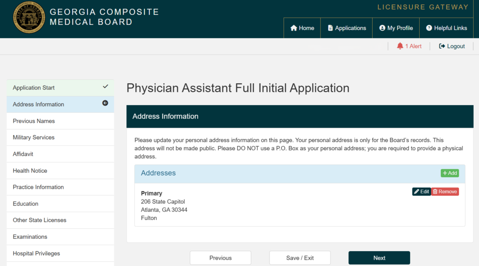Open the Home menu with house icon
This screenshot has width=479, height=266.
click(x=302, y=28)
